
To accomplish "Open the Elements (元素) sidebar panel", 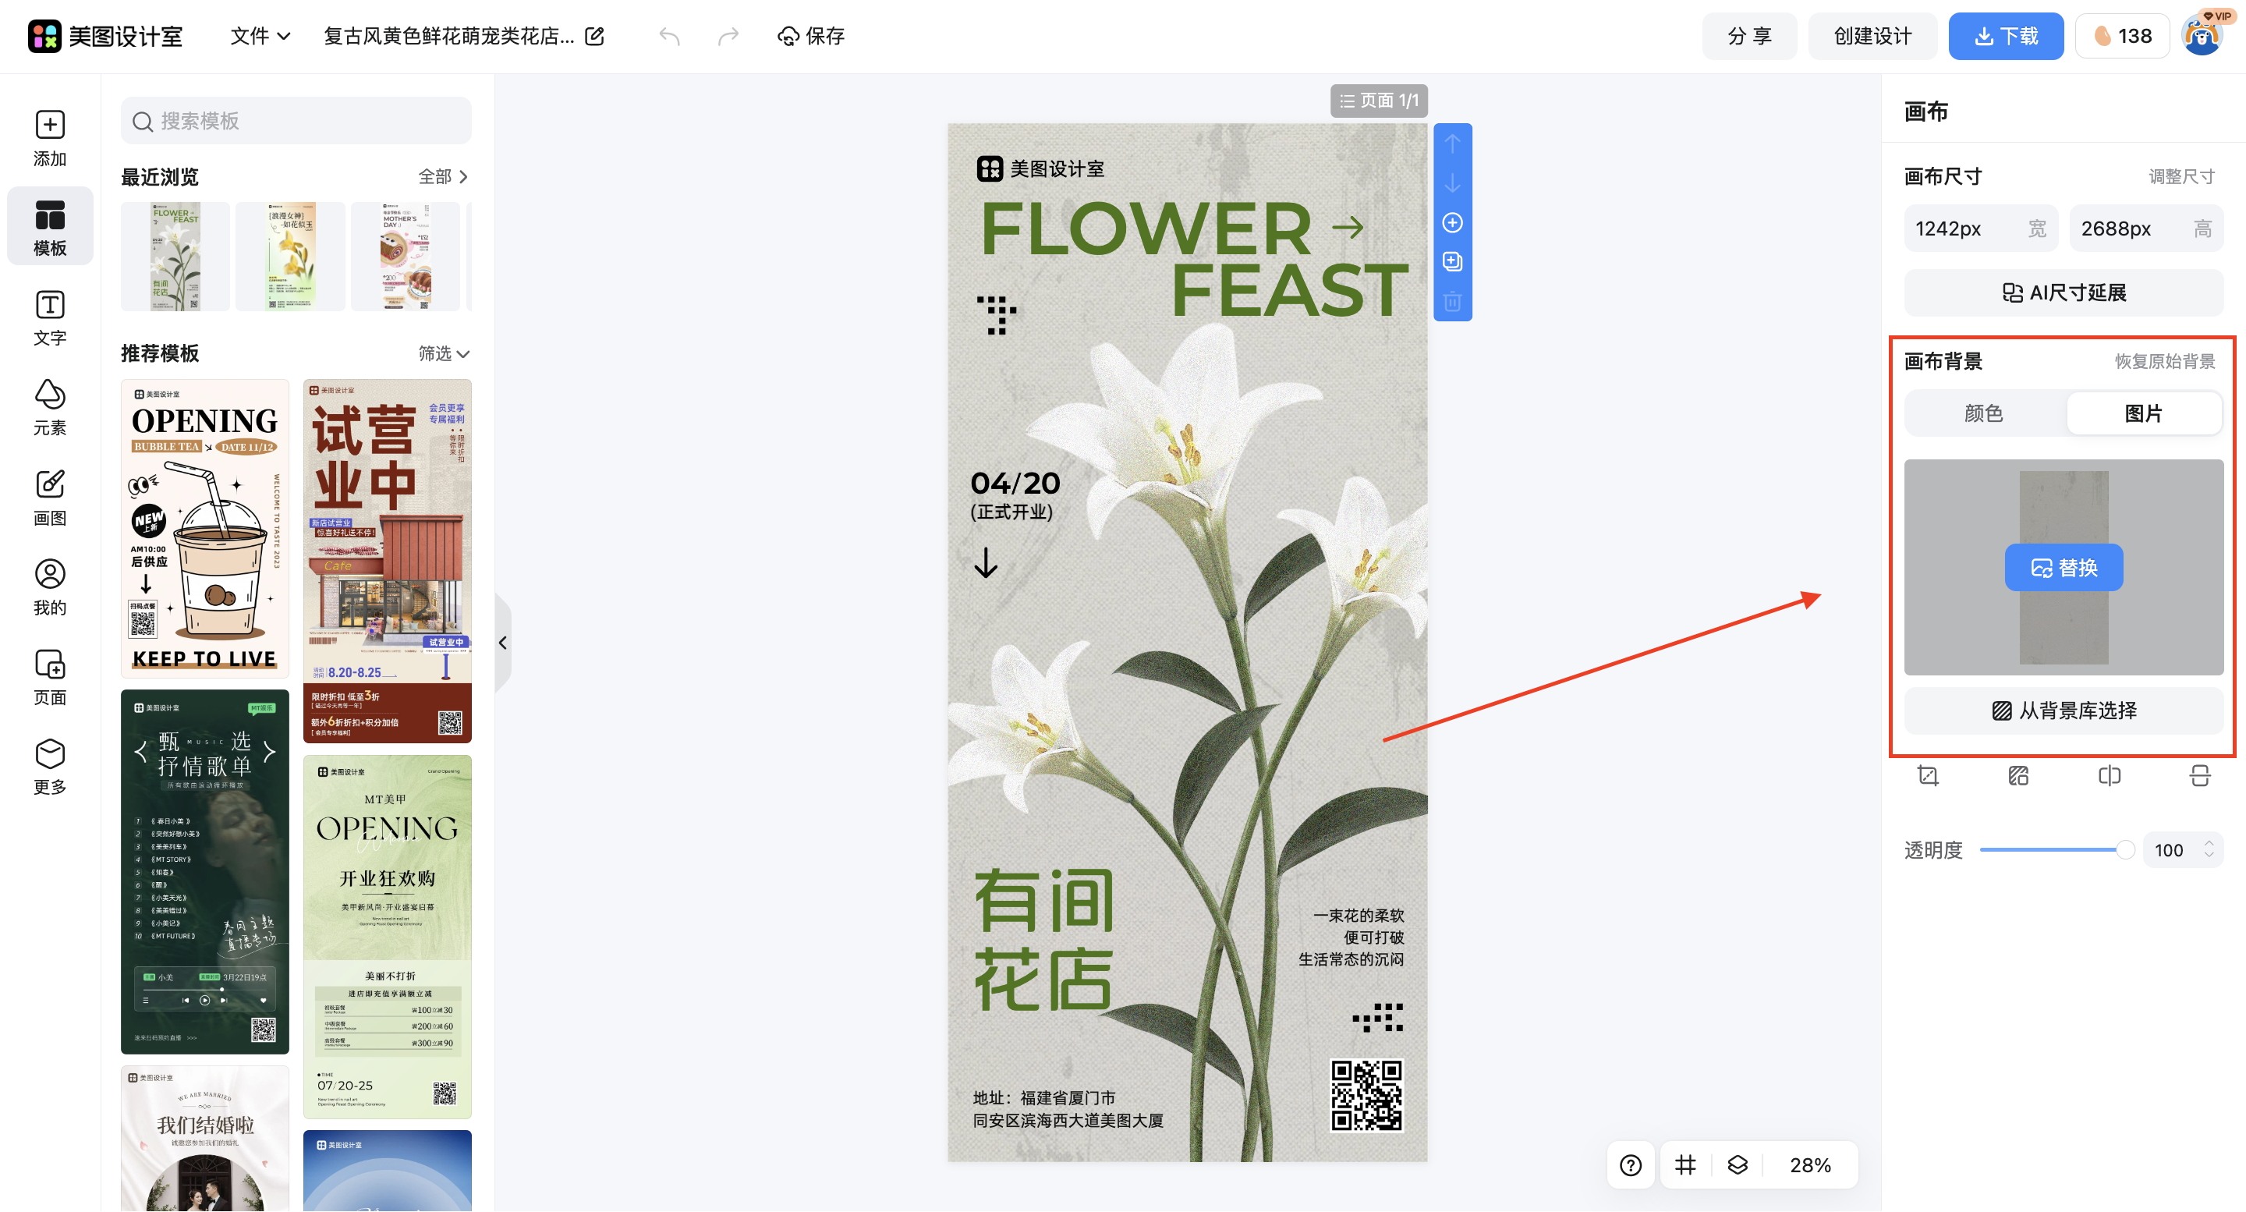I will [50, 407].
